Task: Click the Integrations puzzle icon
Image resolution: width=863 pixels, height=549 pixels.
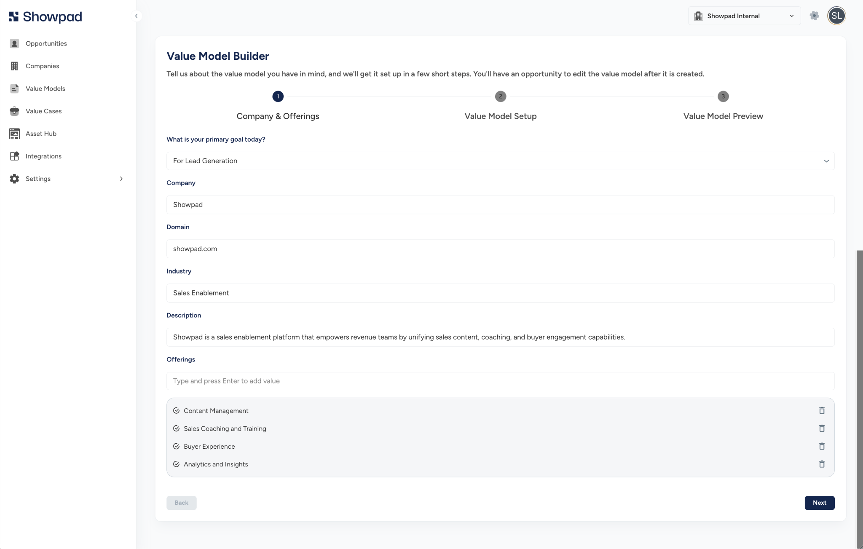Action: pyautogui.click(x=14, y=156)
